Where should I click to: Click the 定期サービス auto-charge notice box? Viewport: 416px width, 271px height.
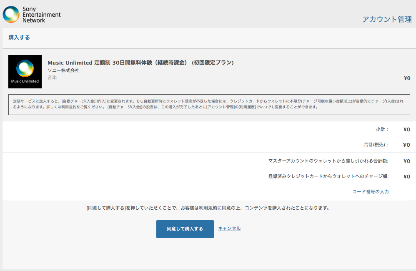(209, 105)
